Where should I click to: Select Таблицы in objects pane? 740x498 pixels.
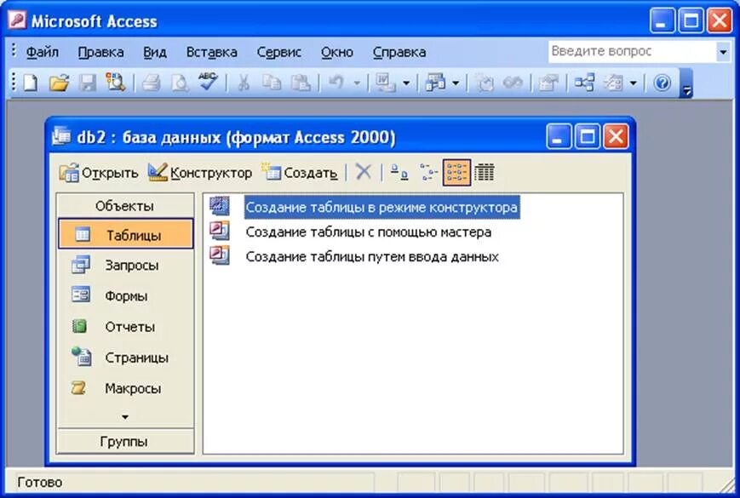click(x=126, y=234)
